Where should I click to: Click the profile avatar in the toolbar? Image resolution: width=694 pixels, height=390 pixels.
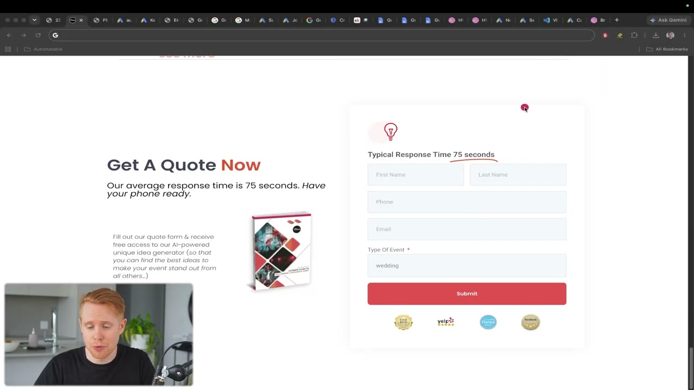[x=670, y=35]
